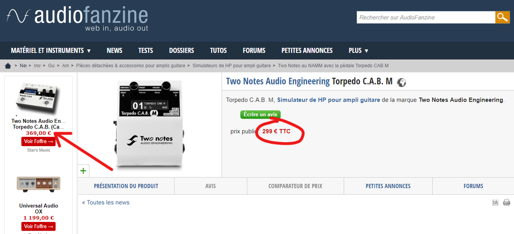Click the green plus icon under product image
Viewport: 514px width, 234px height.
[83, 171]
